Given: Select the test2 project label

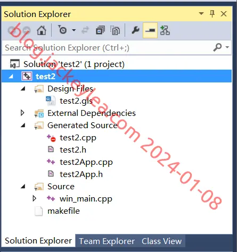Looking at the screenshot, I should click(x=45, y=77).
